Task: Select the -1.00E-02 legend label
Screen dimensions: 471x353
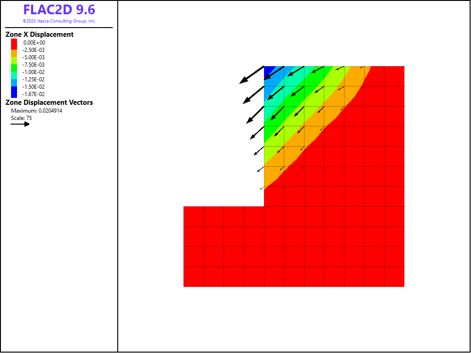Action: pos(34,72)
